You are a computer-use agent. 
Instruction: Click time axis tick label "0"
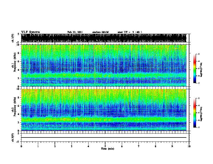pos(21,146)
